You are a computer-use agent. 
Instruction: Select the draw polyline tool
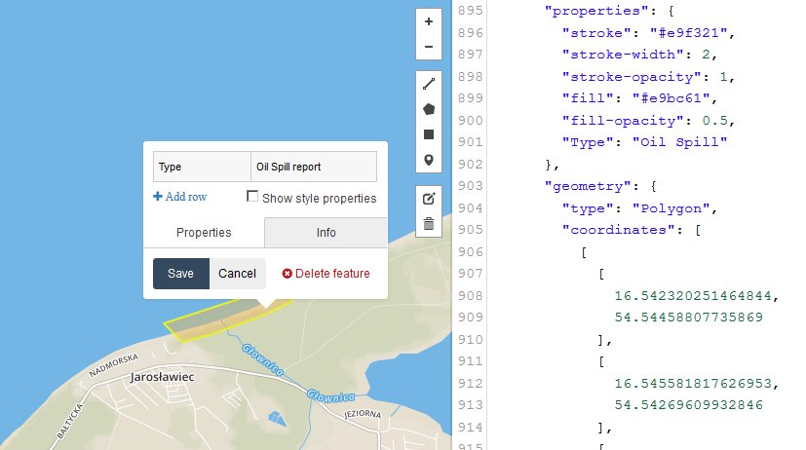[x=429, y=84]
